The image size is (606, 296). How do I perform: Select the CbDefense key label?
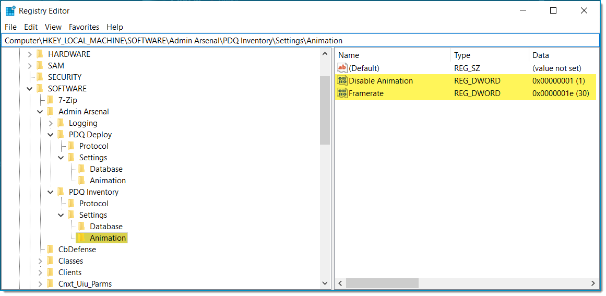point(77,249)
